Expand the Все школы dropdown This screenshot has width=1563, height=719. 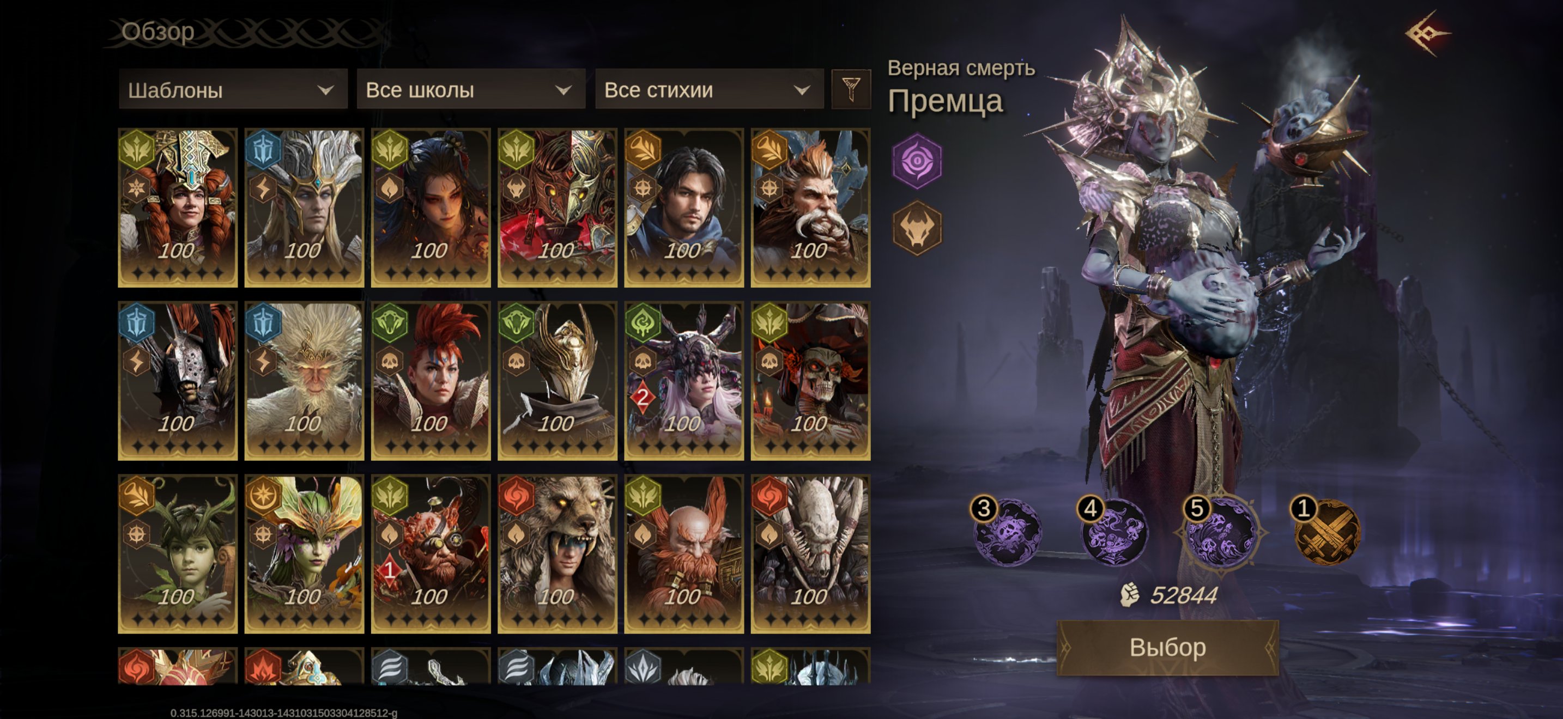pyautogui.click(x=471, y=90)
